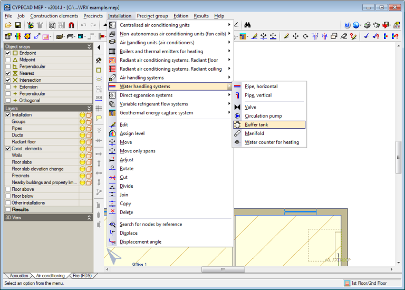405x290 pixels.
Task: Toggle the Nearest snap checkbox
Action: 8,73
